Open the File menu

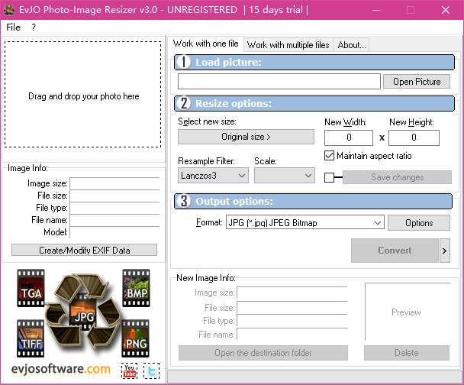tap(13, 27)
